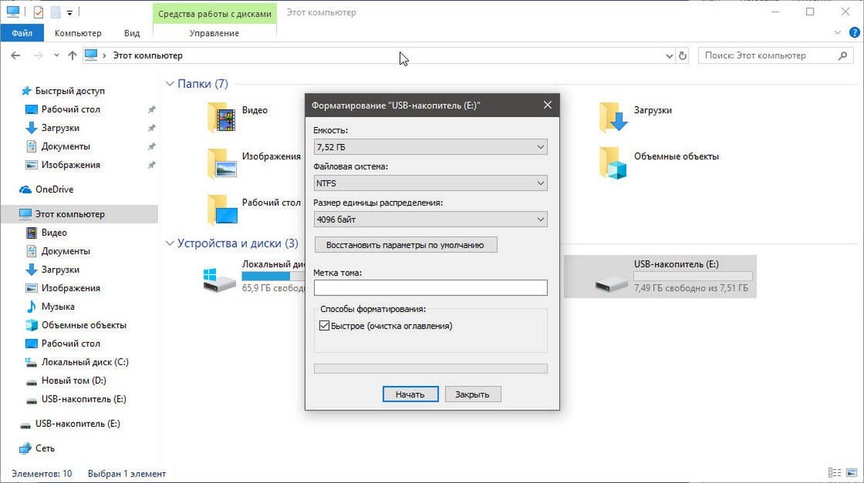Select the Рабочий стол folder in main pane
The height and width of the screenshot is (483, 864).
[253, 208]
